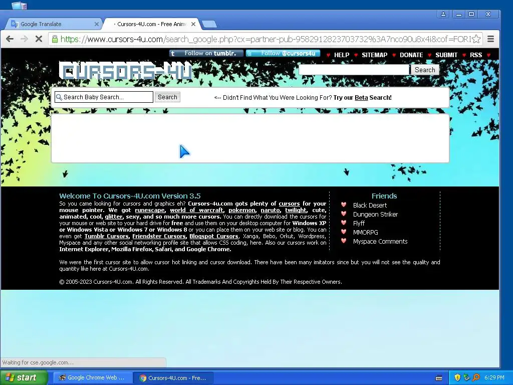This screenshot has width=513, height=385.
Task: Open the Beta Search link
Action: coord(361,98)
